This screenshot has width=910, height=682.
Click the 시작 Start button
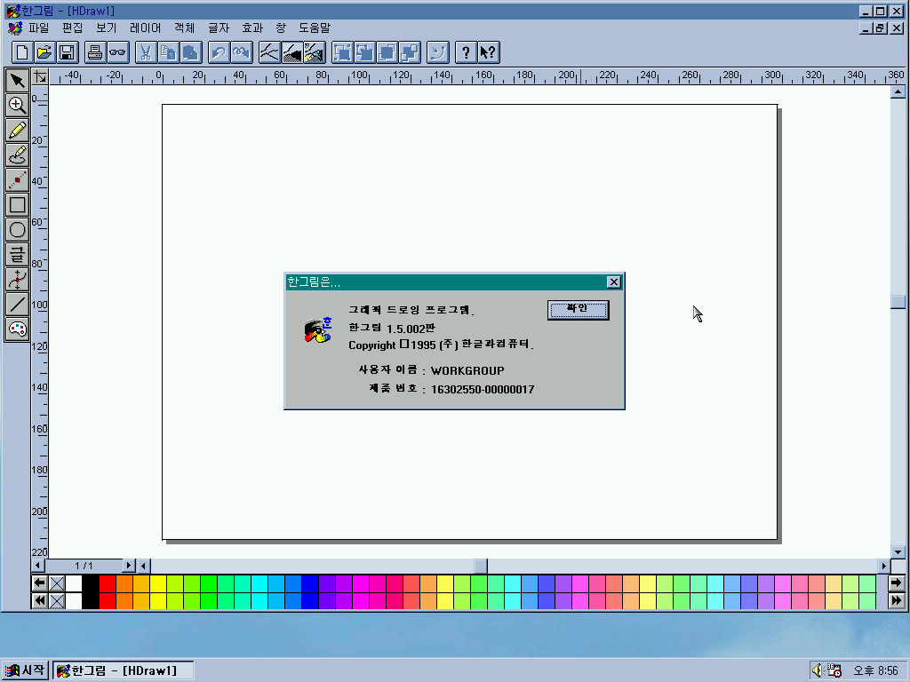pyautogui.click(x=25, y=670)
